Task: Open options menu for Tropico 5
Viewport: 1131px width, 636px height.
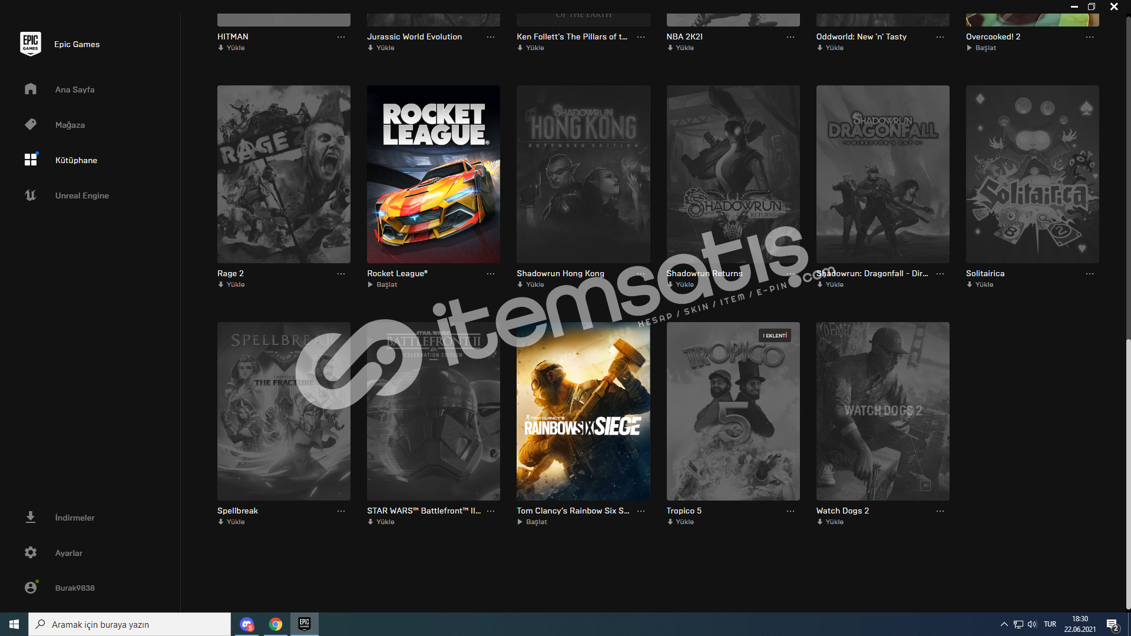Action: click(791, 511)
